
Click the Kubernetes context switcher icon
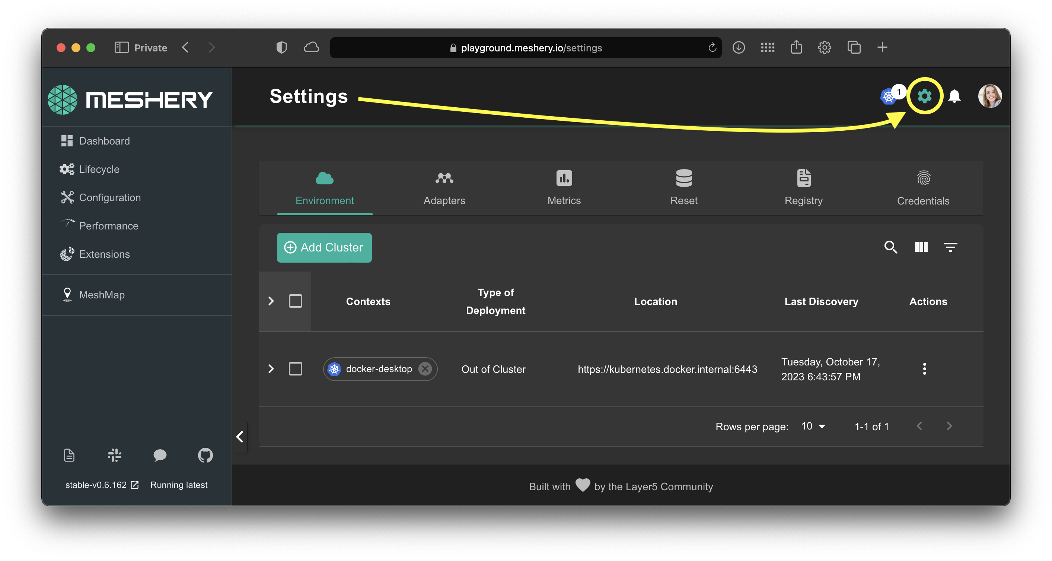[889, 97]
